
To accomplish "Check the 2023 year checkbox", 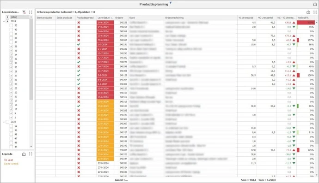I will tap(7, 122).
